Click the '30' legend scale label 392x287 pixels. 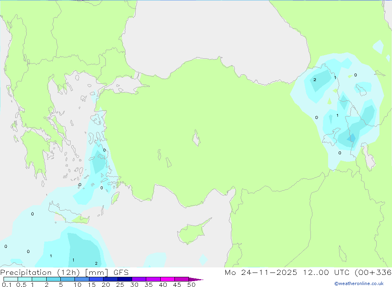point(134,285)
